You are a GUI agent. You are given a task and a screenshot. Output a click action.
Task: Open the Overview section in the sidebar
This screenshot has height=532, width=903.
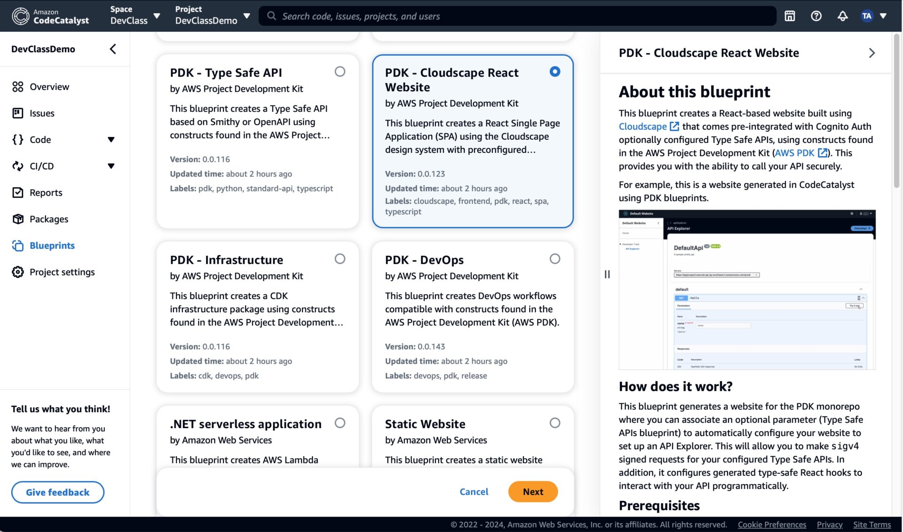click(49, 87)
